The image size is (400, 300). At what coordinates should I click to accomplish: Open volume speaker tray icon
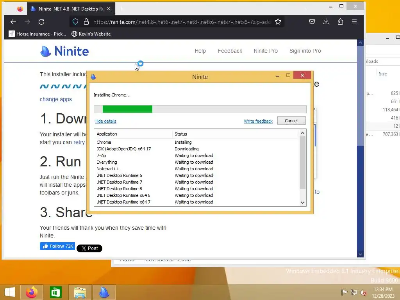(x=363, y=292)
